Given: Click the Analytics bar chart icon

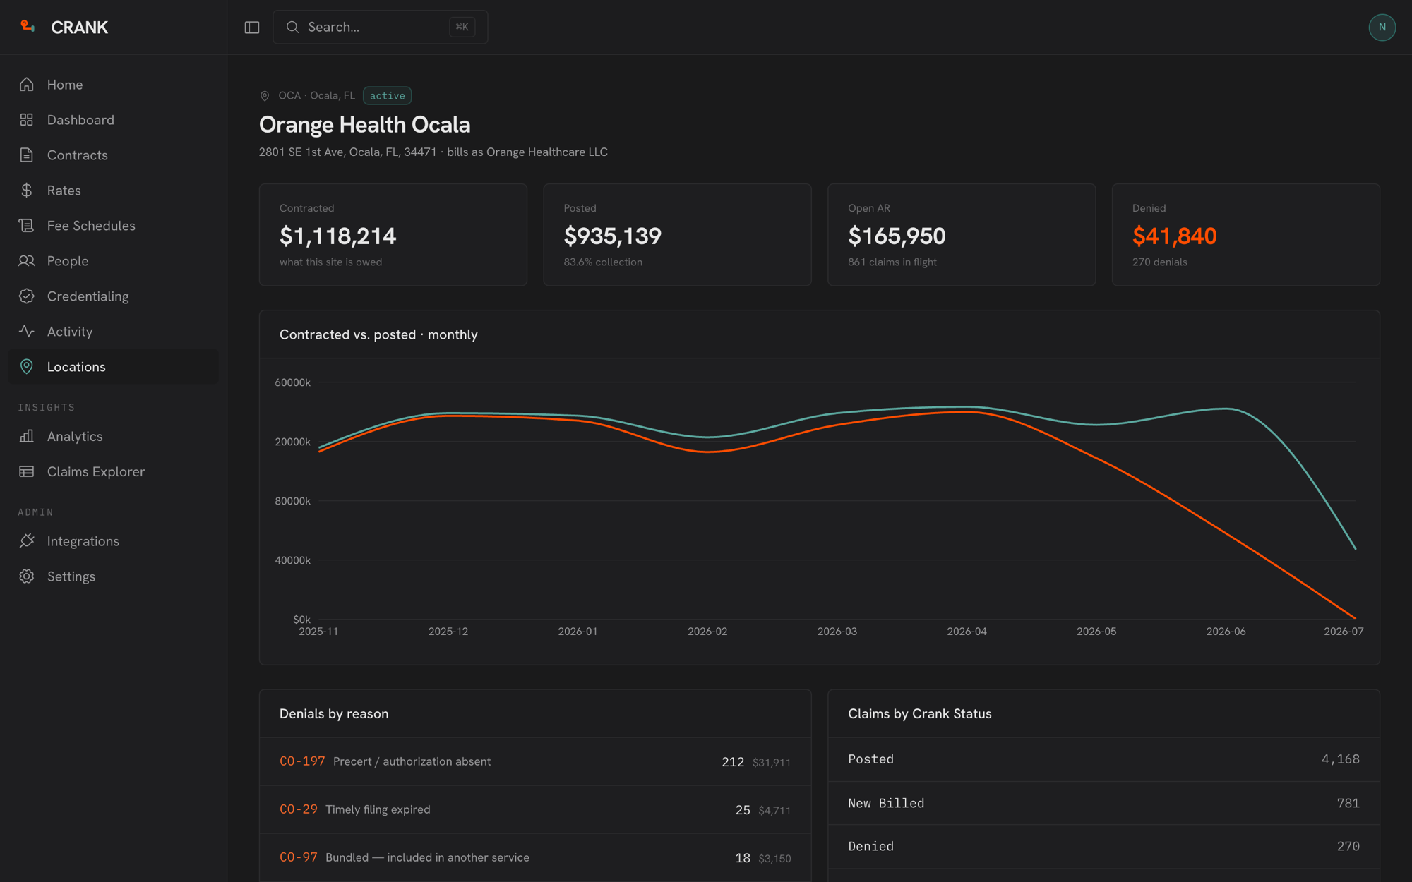Looking at the screenshot, I should coord(27,436).
